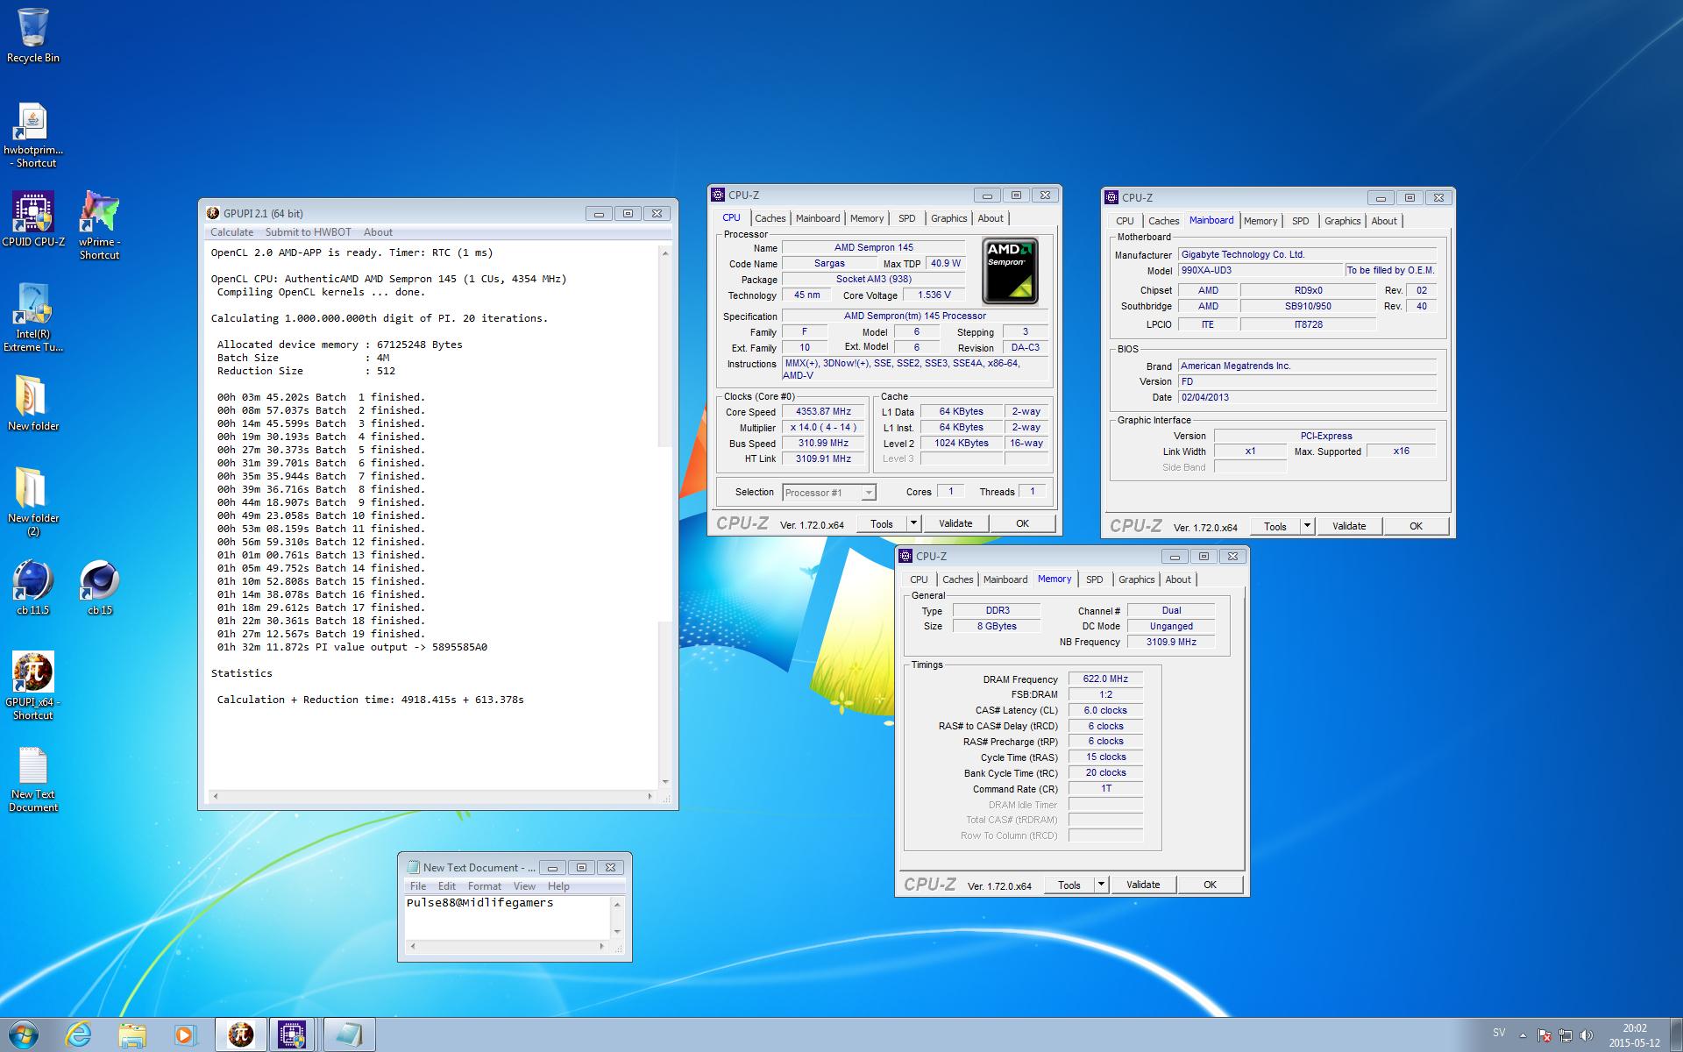Open Windows Media Player taskbar icon
Viewport: 1683px width, 1052px height.
[184, 1035]
